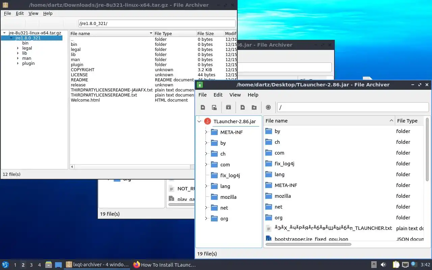Expand 'net' node in TLauncher tree
Screen dimensions: 432x270
pos(206,208)
